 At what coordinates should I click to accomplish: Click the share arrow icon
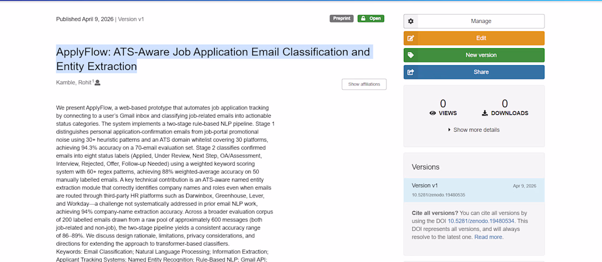click(x=410, y=72)
